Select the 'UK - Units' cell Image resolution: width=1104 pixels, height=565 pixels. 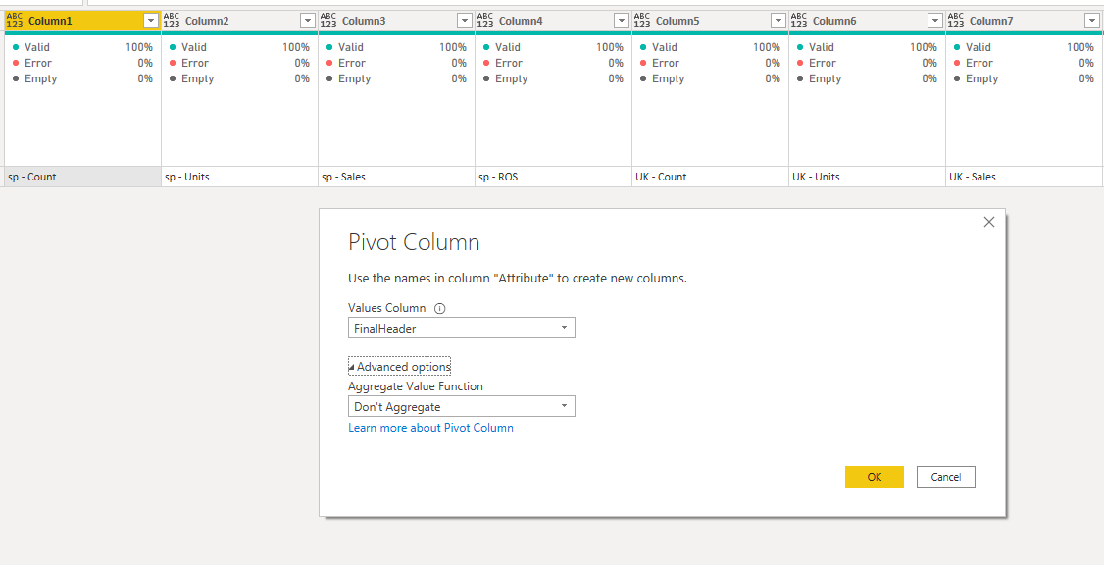click(868, 177)
